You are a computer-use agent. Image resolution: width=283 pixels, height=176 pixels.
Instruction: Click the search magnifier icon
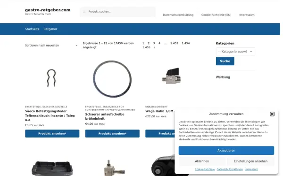click(x=84, y=12)
